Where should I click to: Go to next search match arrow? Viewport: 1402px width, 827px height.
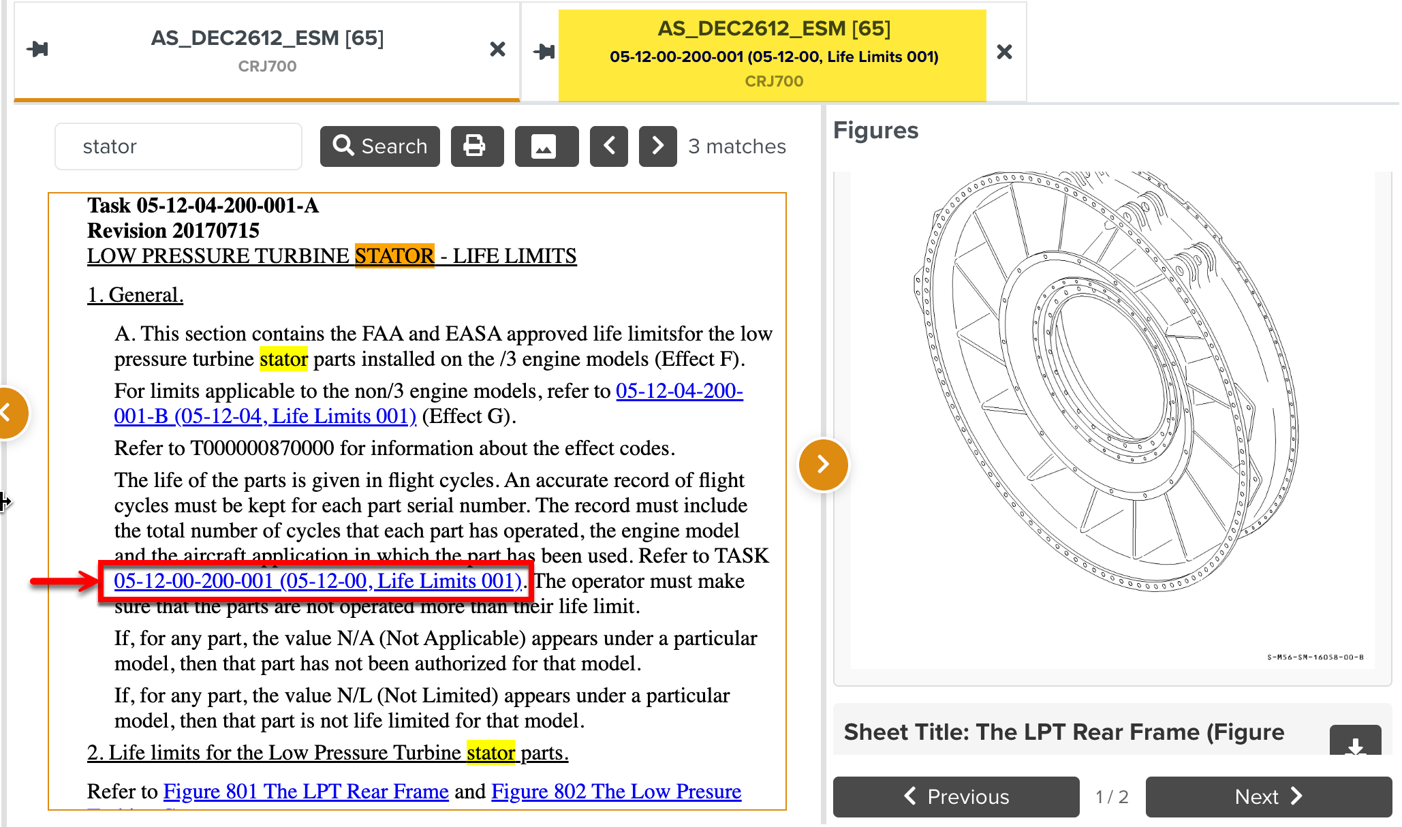pyautogui.click(x=657, y=146)
